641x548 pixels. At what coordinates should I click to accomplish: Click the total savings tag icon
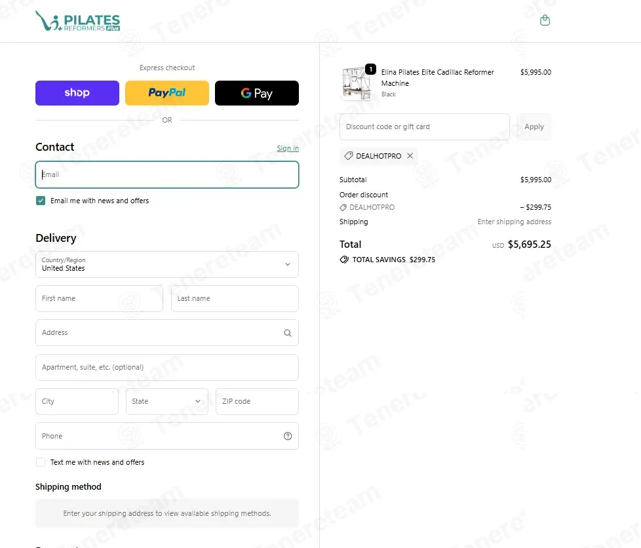tap(344, 260)
